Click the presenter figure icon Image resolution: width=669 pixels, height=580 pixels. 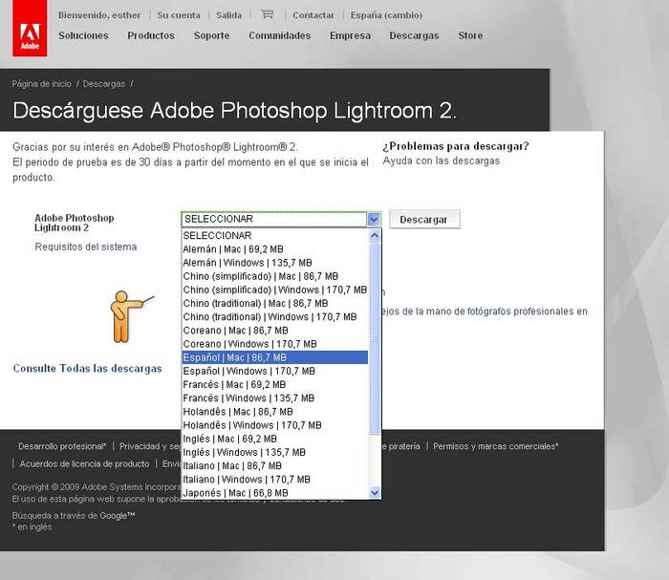pos(131,316)
